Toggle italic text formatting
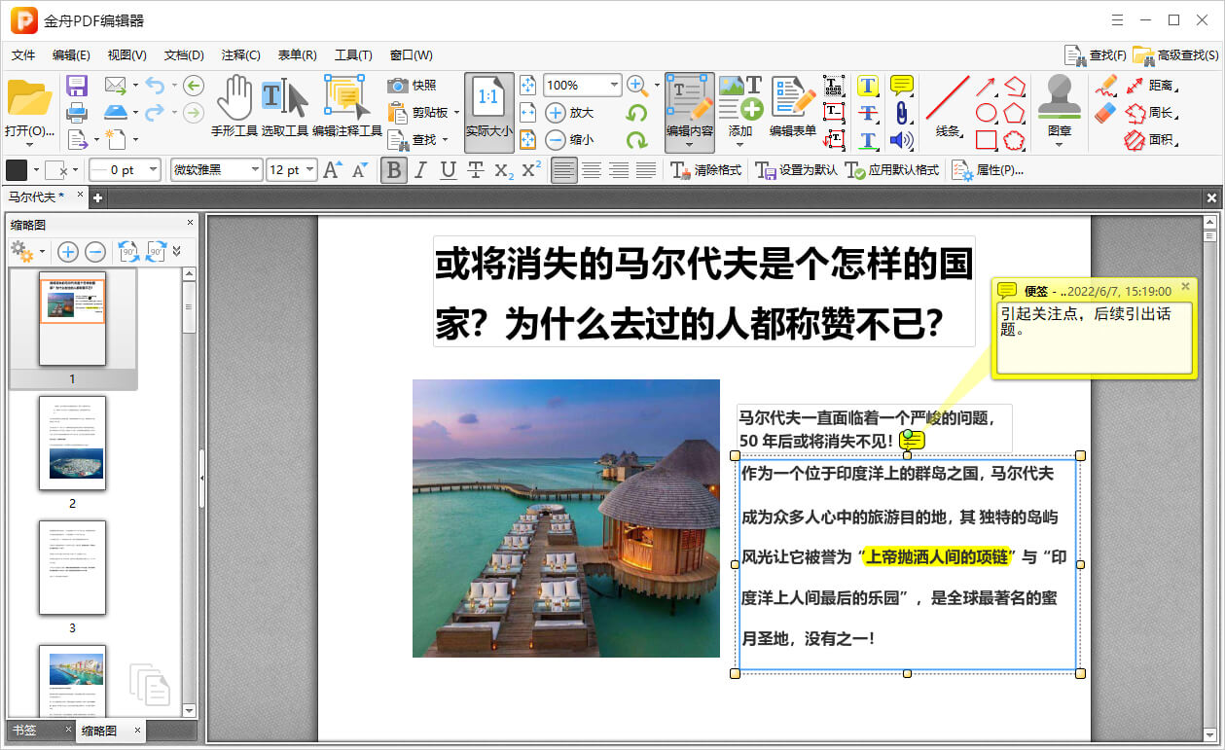Image resolution: width=1225 pixels, height=750 pixels. pyautogui.click(x=420, y=170)
